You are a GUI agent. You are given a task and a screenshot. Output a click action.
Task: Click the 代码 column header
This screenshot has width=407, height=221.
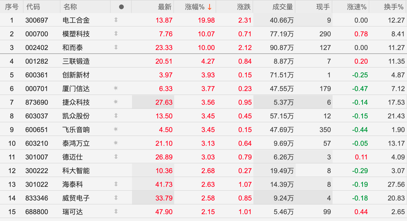point(33,7)
